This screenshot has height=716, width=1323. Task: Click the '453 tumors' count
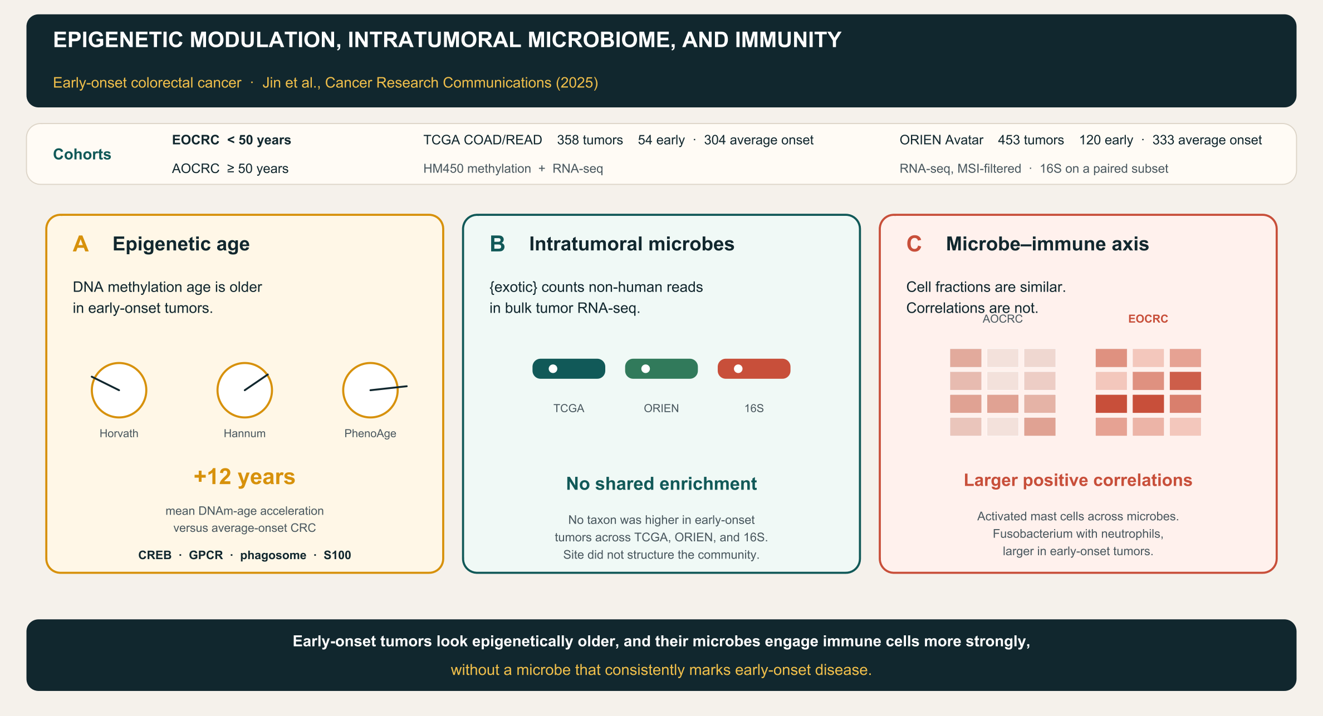tap(1031, 140)
